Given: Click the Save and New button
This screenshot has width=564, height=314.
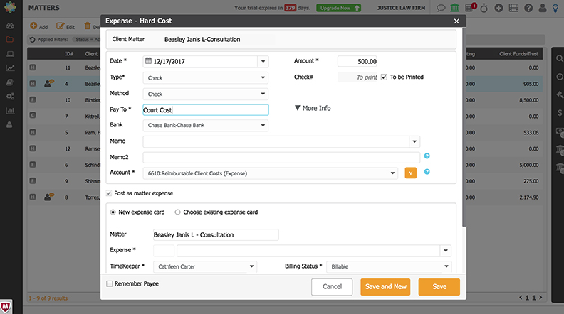Looking at the screenshot, I should tap(385, 286).
